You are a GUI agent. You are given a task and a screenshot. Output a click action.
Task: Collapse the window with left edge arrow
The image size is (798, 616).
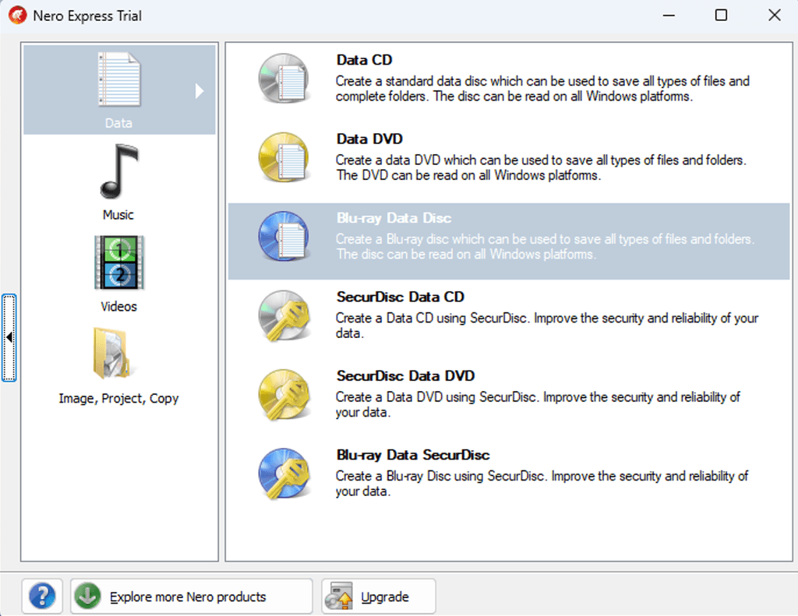point(10,338)
